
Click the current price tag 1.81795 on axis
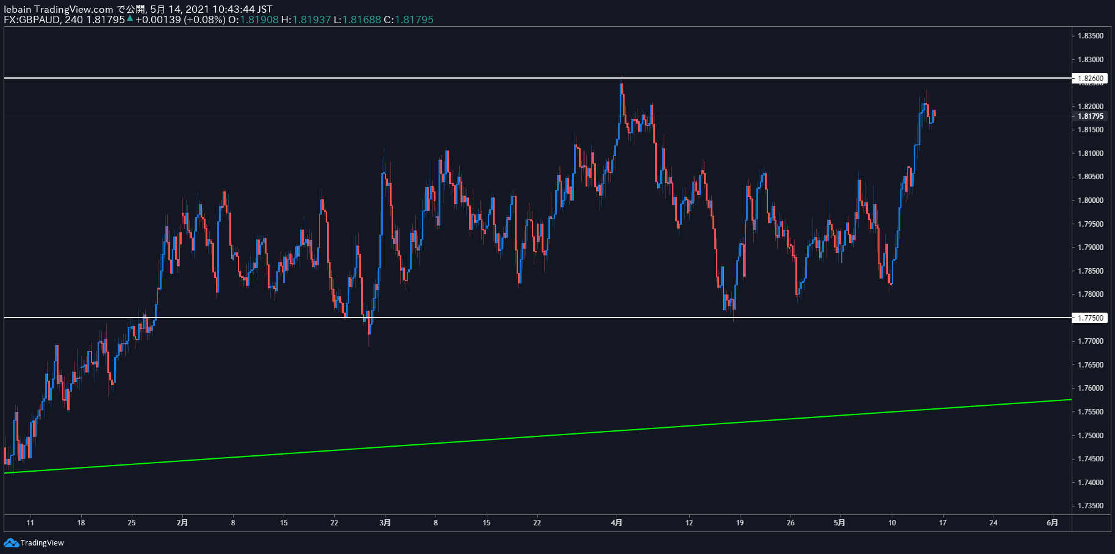pyautogui.click(x=1090, y=116)
